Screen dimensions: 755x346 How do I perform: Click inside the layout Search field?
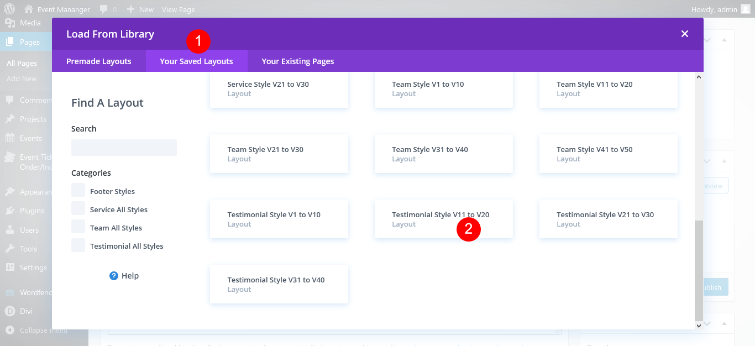tap(124, 148)
